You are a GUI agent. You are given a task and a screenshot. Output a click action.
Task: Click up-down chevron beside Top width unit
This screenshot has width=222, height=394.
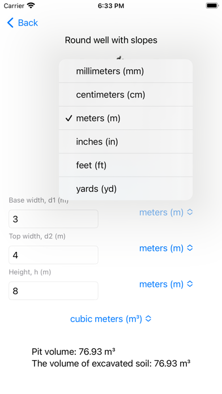pyautogui.click(x=190, y=249)
